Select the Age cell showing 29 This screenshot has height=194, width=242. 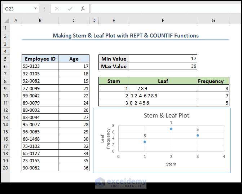(x=74, y=132)
